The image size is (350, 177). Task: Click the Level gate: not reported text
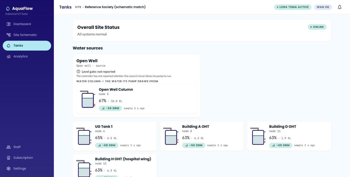pyautogui.click(x=98, y=72)
